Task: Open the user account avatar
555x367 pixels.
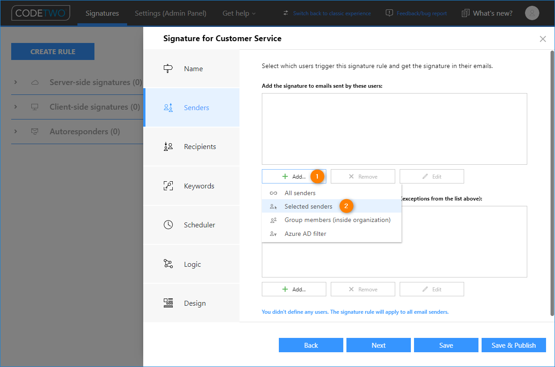Action: pos(532,13)
